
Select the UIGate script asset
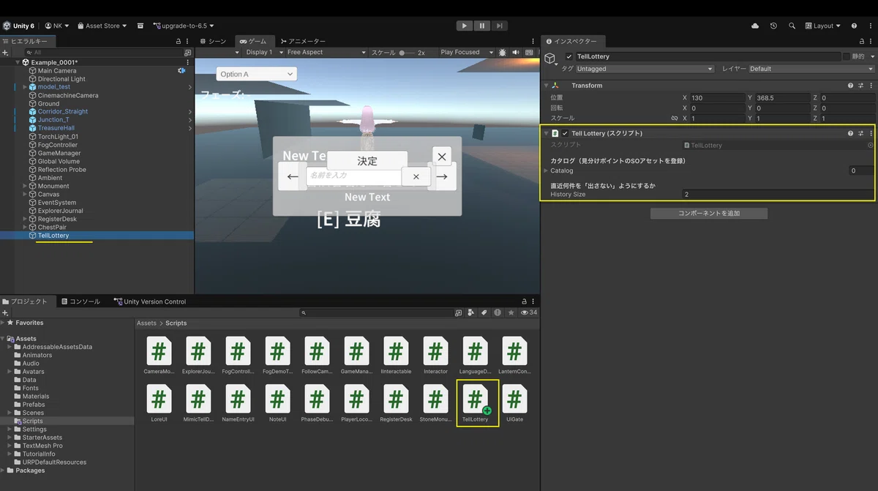click(514, 402)
